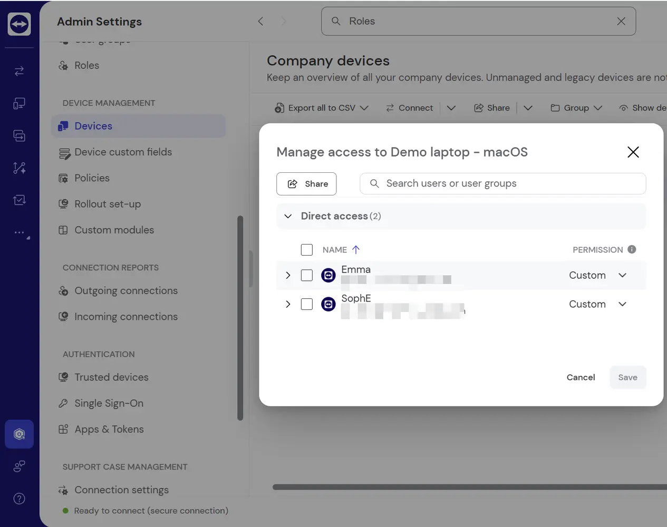Open Export all to CSV dropdown
Screen dimensions: 667x527
coord(322,108)
